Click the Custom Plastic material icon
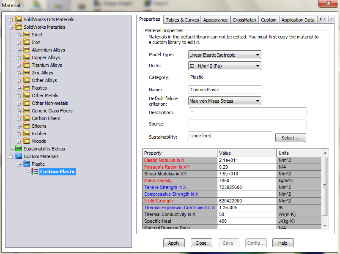The width and height of the screenshot is (340, 254). click(x=35, y=172)
